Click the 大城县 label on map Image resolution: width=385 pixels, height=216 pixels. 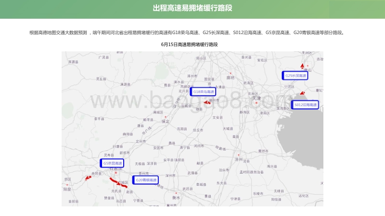(x=228, y=129)
